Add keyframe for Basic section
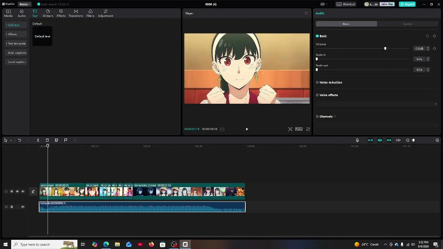Image resolution: width=443 pixels, height=249 pixels. 435,36
